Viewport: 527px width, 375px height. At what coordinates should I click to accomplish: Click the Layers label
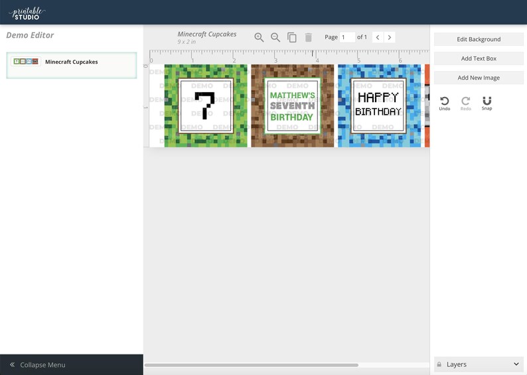(457, 364)
